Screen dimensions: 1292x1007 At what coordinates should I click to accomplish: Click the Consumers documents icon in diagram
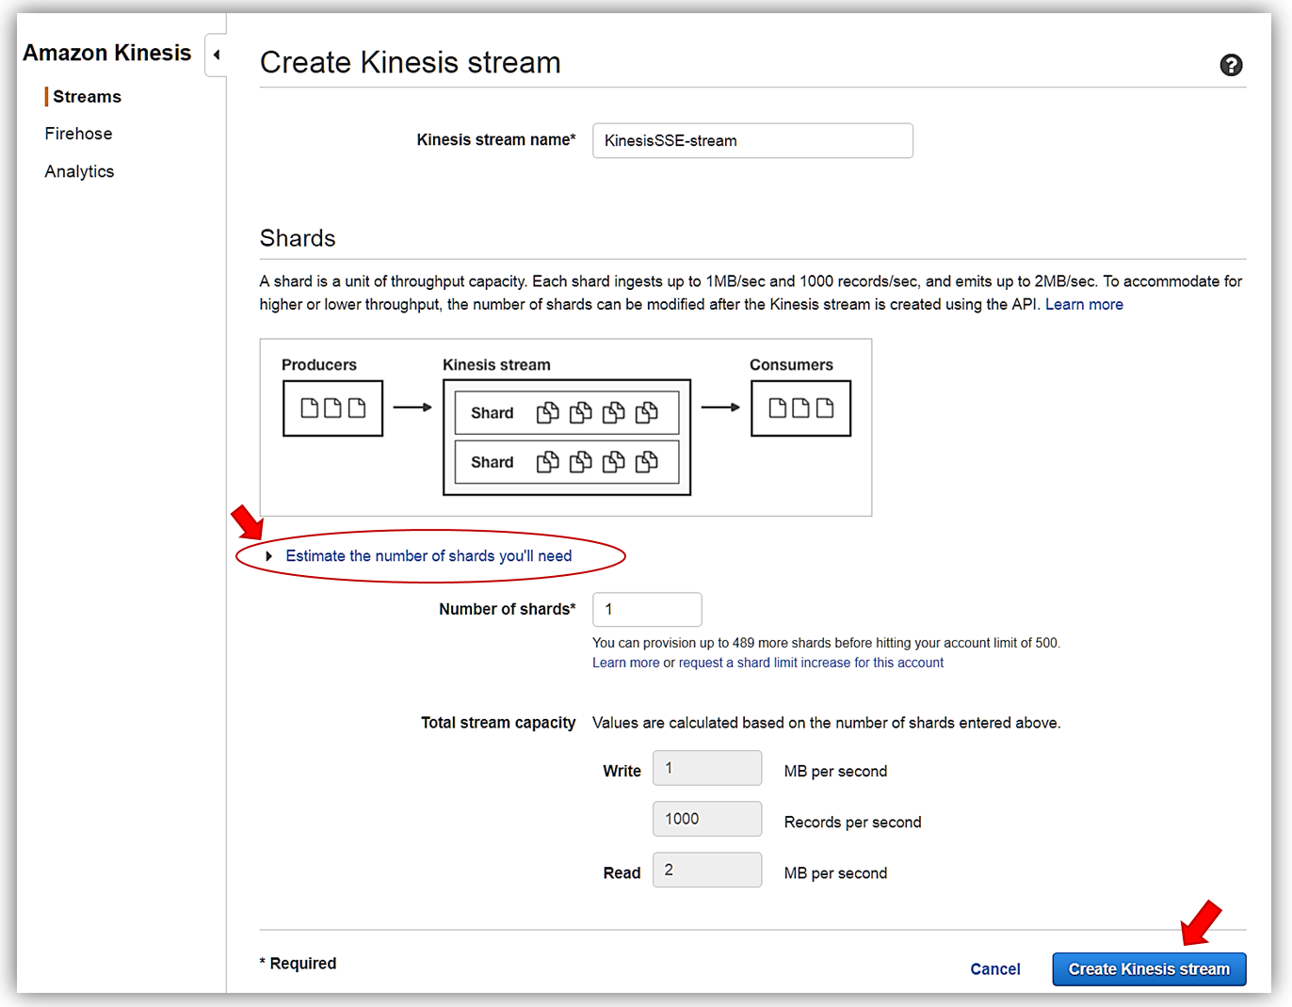point(800,408)
